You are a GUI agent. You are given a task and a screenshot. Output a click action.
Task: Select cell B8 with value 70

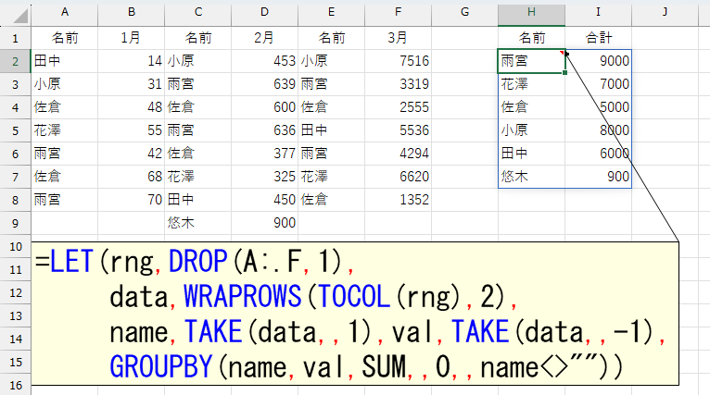[131, 200]
